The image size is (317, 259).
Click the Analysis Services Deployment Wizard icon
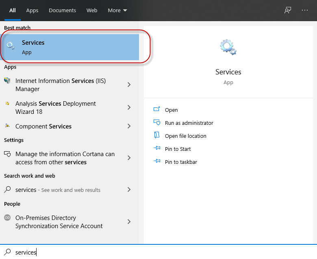pos(7,104)
